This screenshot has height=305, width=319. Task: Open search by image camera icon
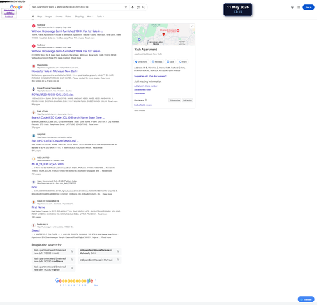(x=139, y=7)
